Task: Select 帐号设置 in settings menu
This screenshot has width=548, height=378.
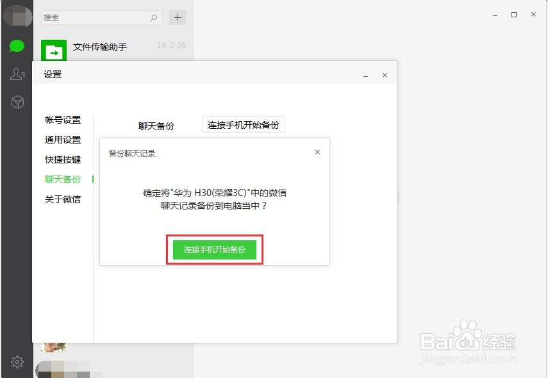Action: 63,120
